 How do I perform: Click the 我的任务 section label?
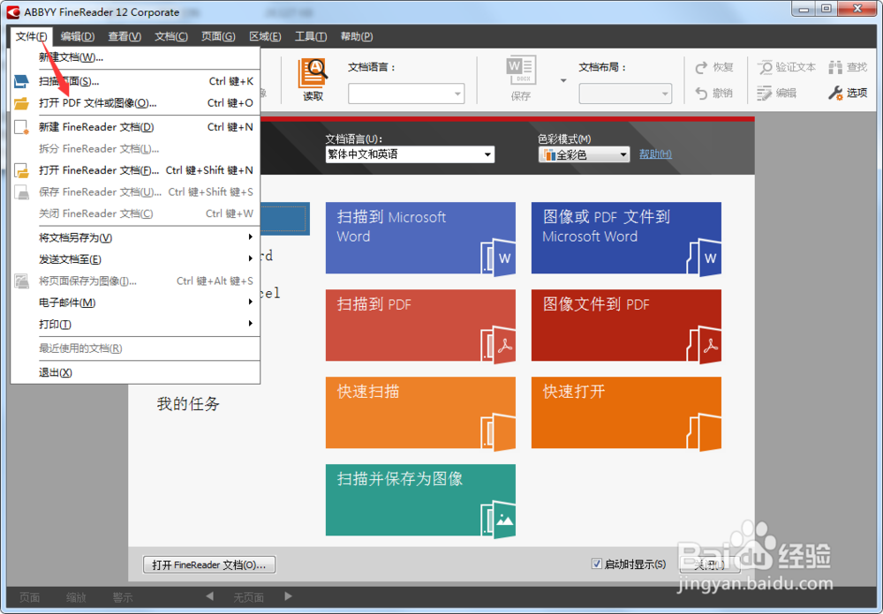188,403
